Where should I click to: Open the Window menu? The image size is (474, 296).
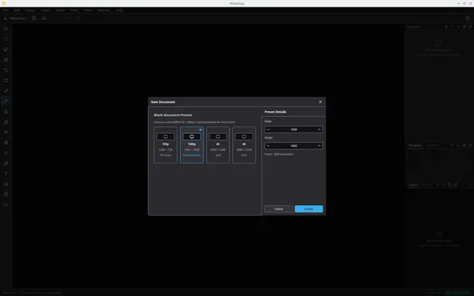coord(104,10)
